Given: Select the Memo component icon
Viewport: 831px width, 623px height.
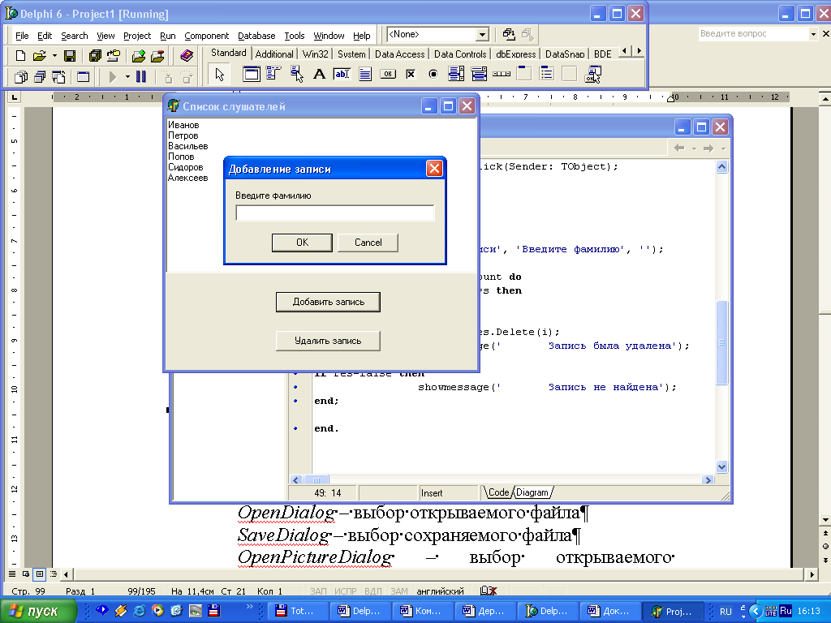Looking at the screenshot, I should click(364, 74).
